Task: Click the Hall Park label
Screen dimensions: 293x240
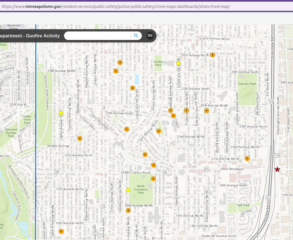Action: pos(243,205)
